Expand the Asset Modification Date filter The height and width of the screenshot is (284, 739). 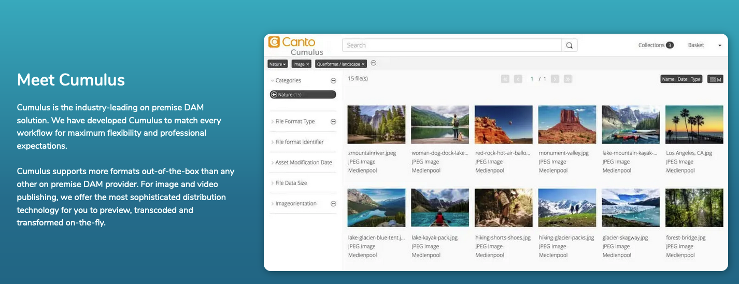303,163
